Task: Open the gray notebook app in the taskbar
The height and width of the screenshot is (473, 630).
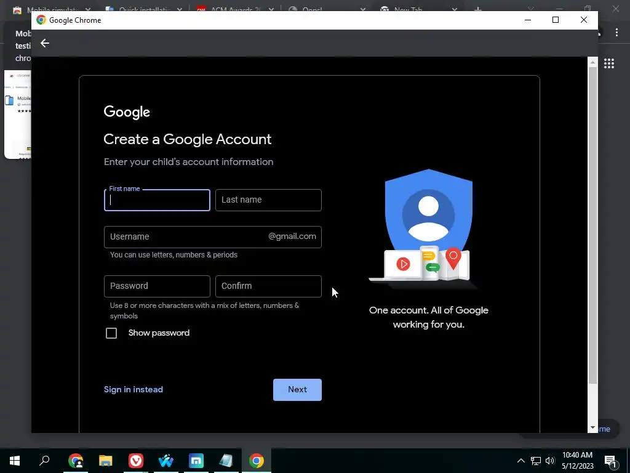Action: point(226,461)
